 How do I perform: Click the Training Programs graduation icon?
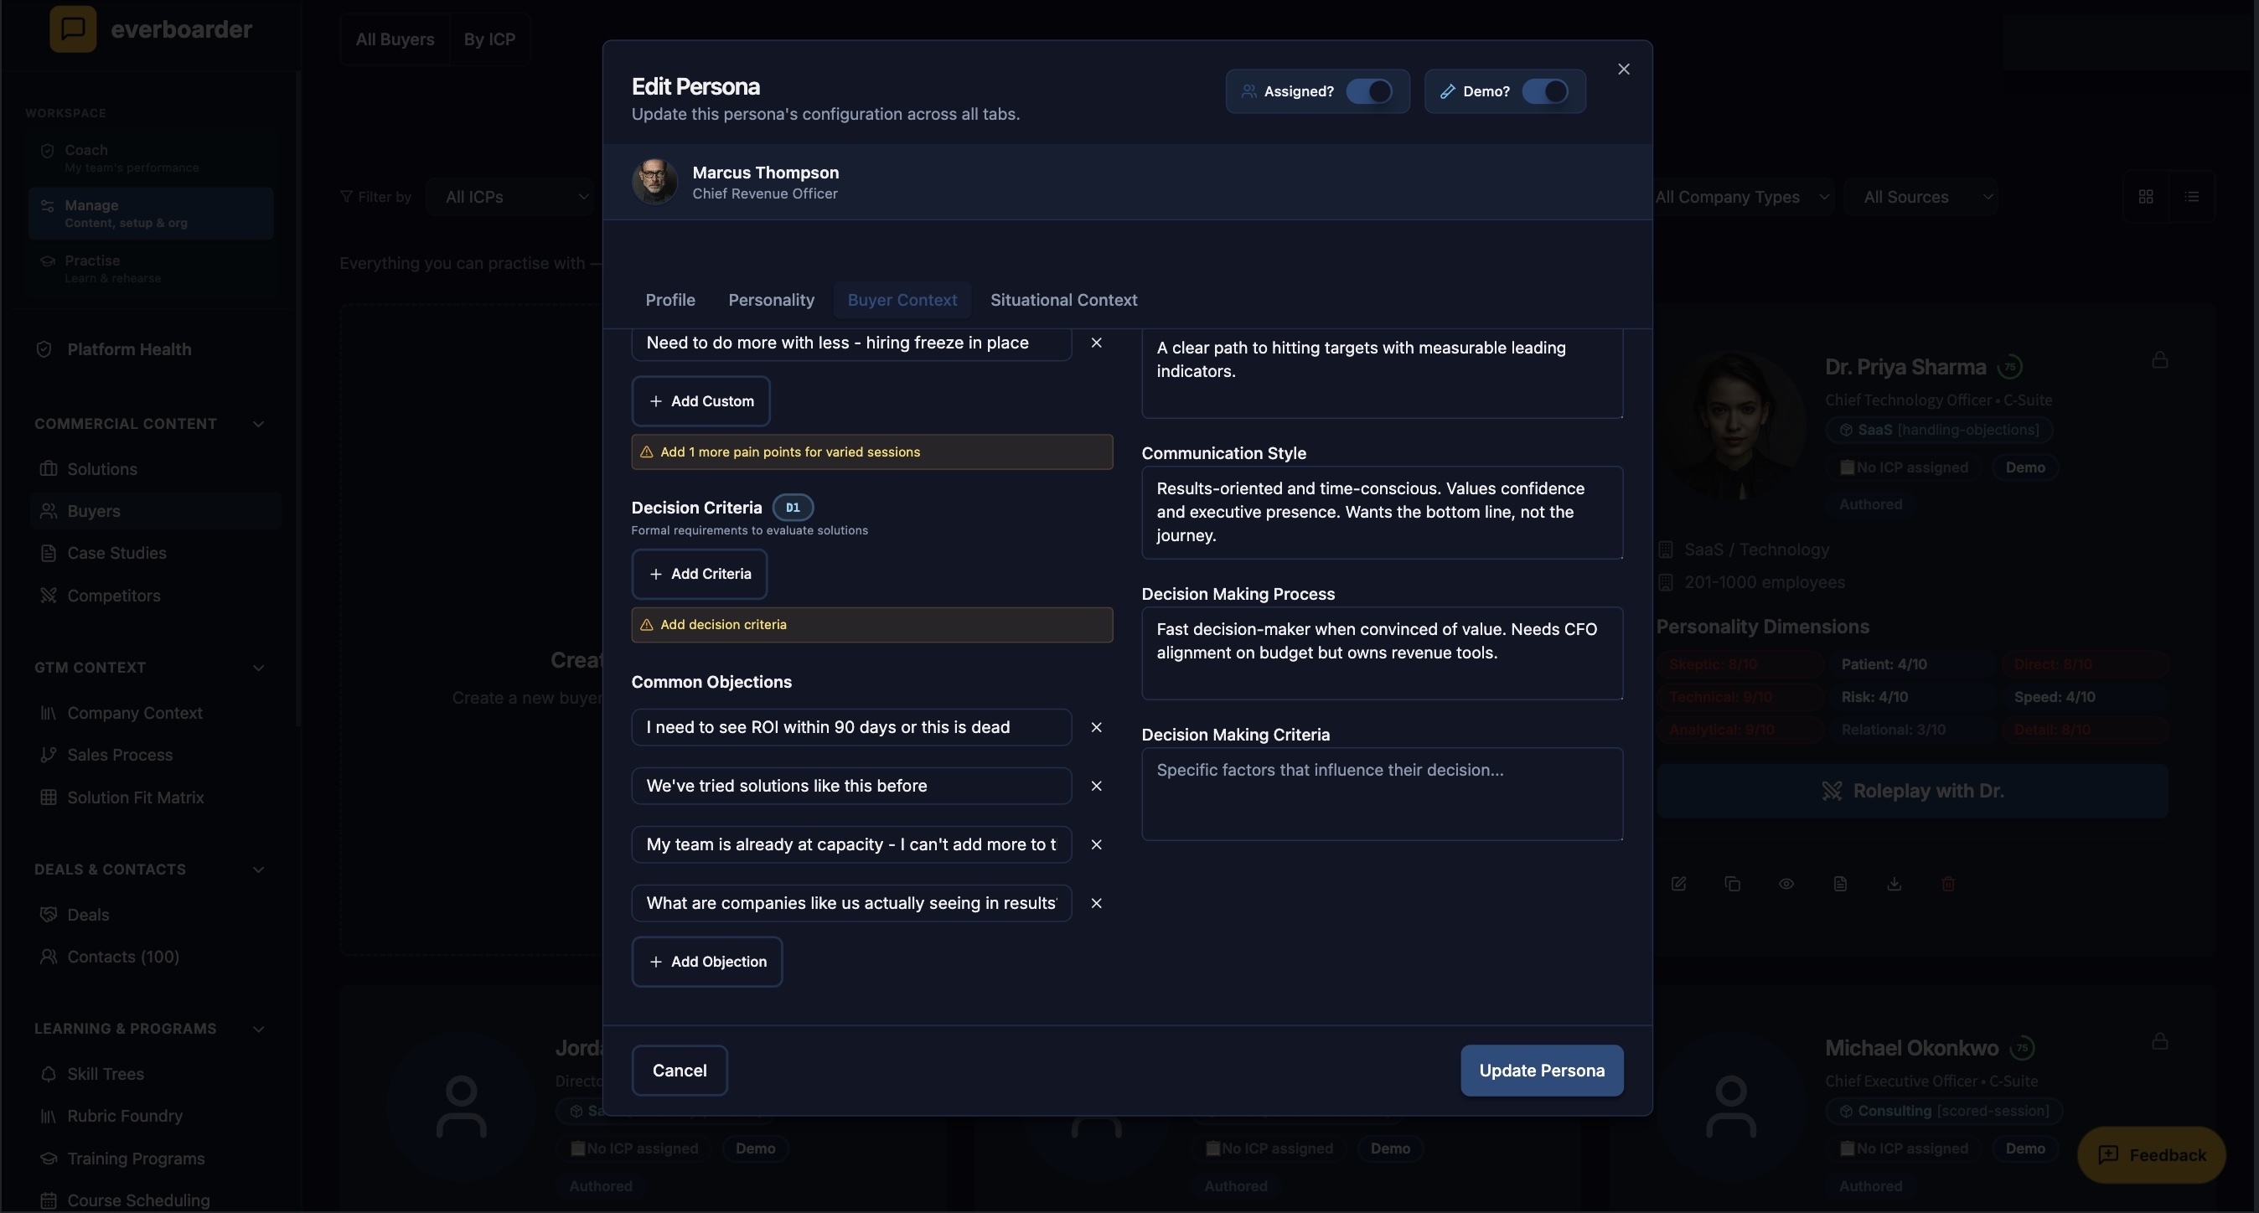pyautogui.click(x=49, y=1158)
